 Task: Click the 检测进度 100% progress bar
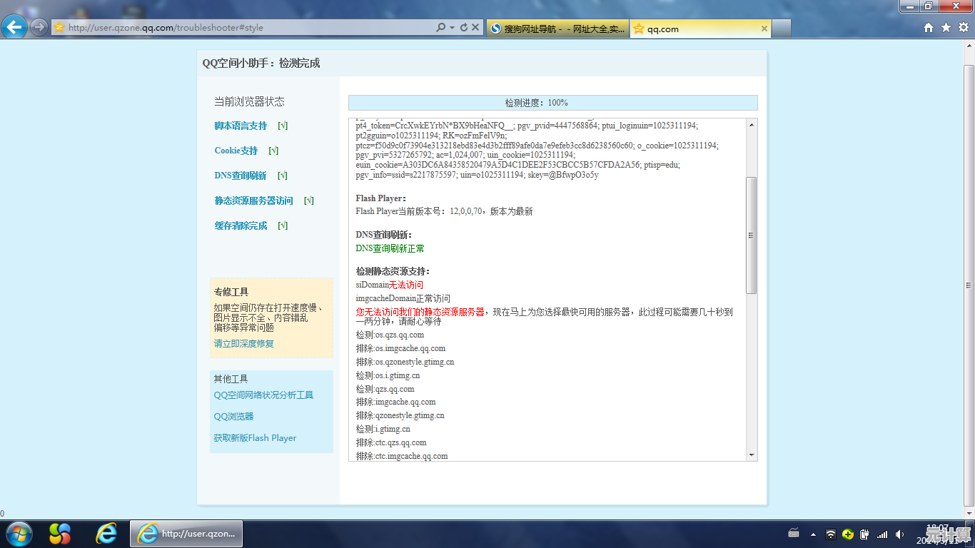click(x=552, y=103)
